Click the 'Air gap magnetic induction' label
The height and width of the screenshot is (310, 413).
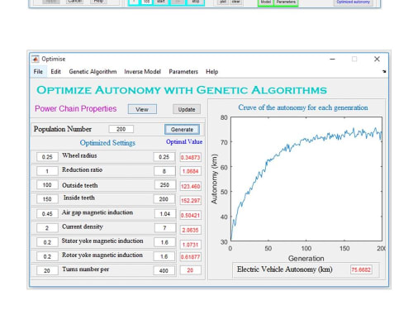point(97,212)
